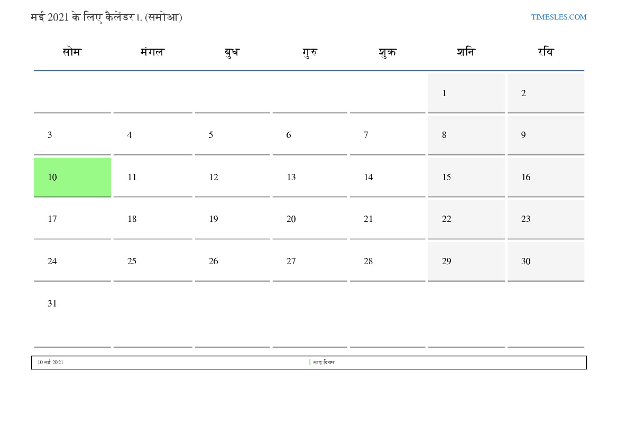
Task: Click date 30 on Sunday
Action: click(x=525, y=262)
